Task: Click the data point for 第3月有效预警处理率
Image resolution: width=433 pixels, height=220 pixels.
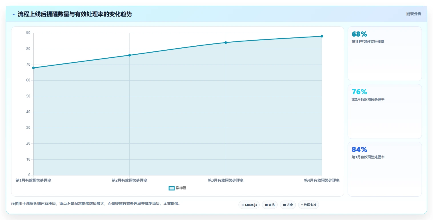Action: tap(226, 43)
